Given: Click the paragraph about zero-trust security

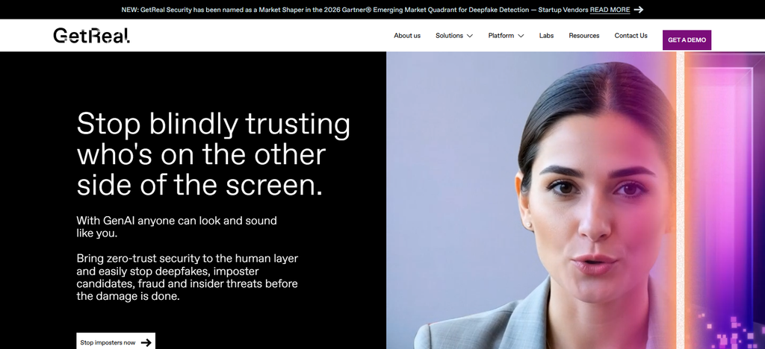Looking at the screenshot, I should (187, 277).
